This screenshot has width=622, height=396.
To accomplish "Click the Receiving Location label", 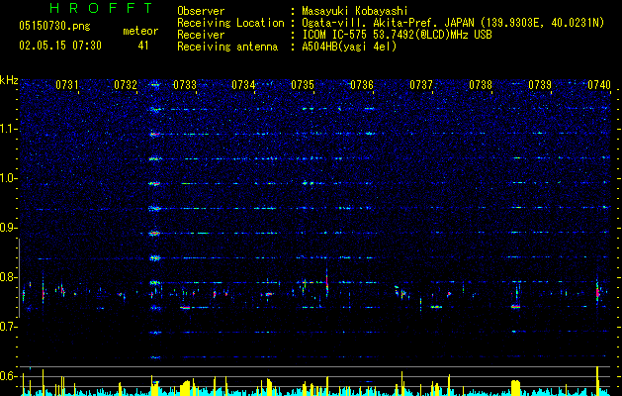I will [x=230, y=23].
